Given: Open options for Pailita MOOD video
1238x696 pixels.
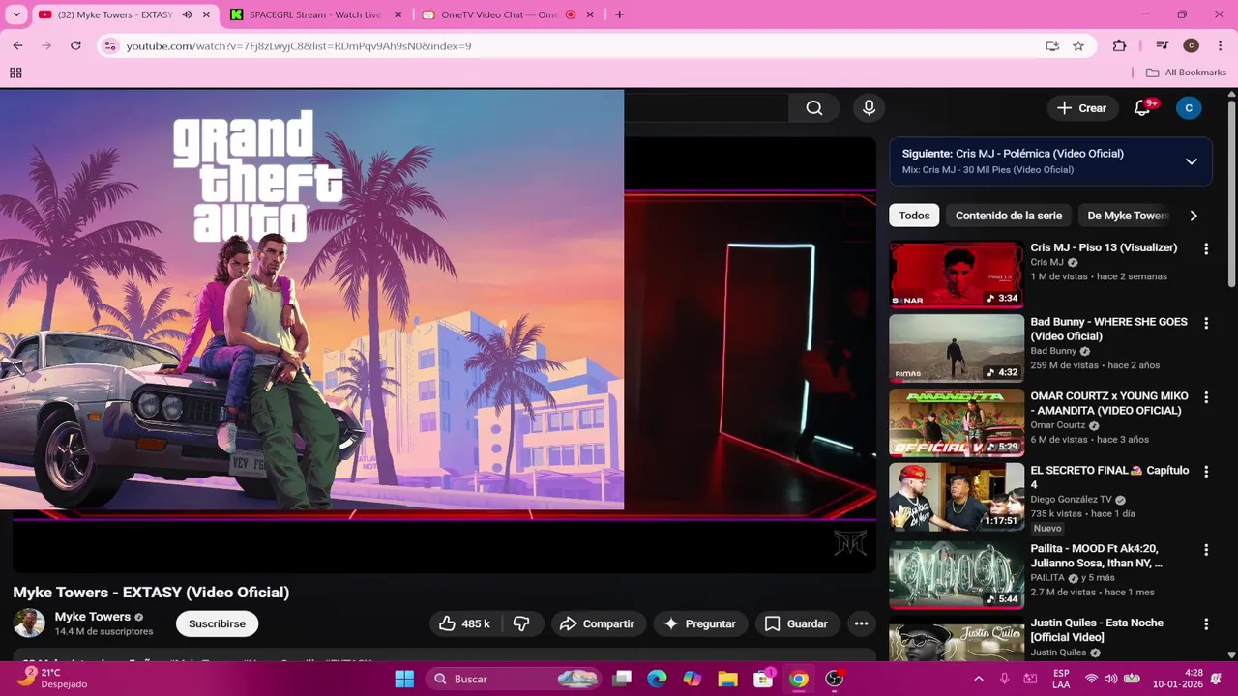Looking at the screenshot, I should point(1206,550).
